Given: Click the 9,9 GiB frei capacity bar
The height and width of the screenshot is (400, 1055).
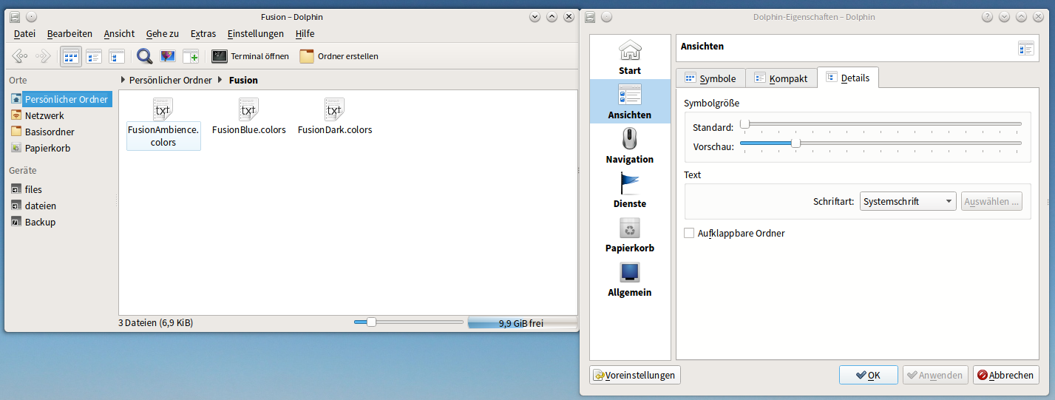Looking at the screenshot, I should tap(522, 323).
